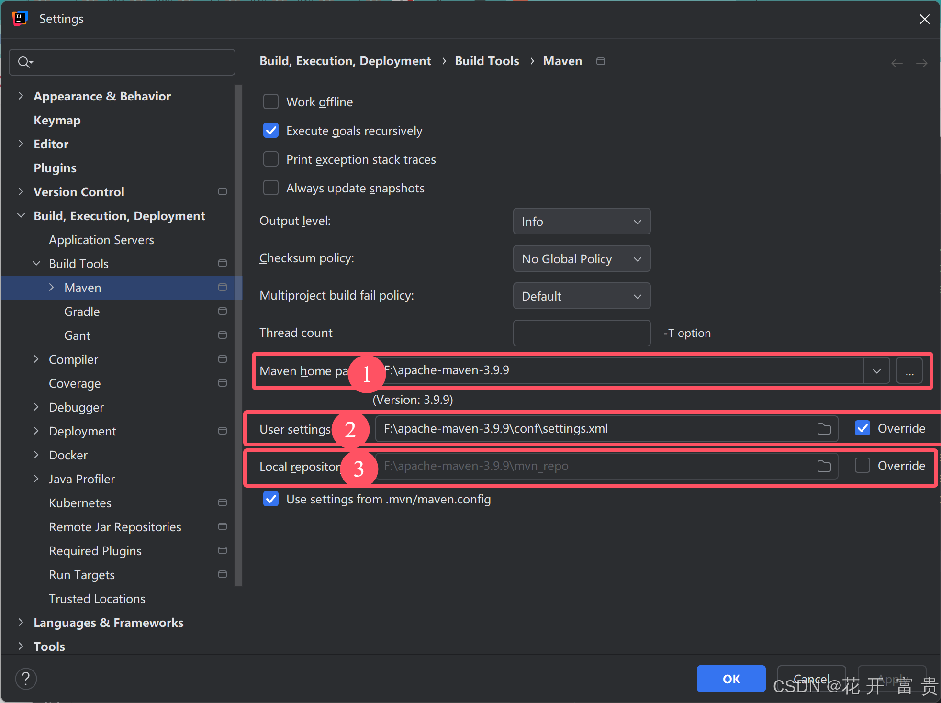The image size is (941, 703).
Task: Click the browse ellipsis button for Maven home
Action: [x=909, y=371]
